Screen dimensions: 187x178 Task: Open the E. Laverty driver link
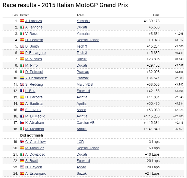[33, 110]
